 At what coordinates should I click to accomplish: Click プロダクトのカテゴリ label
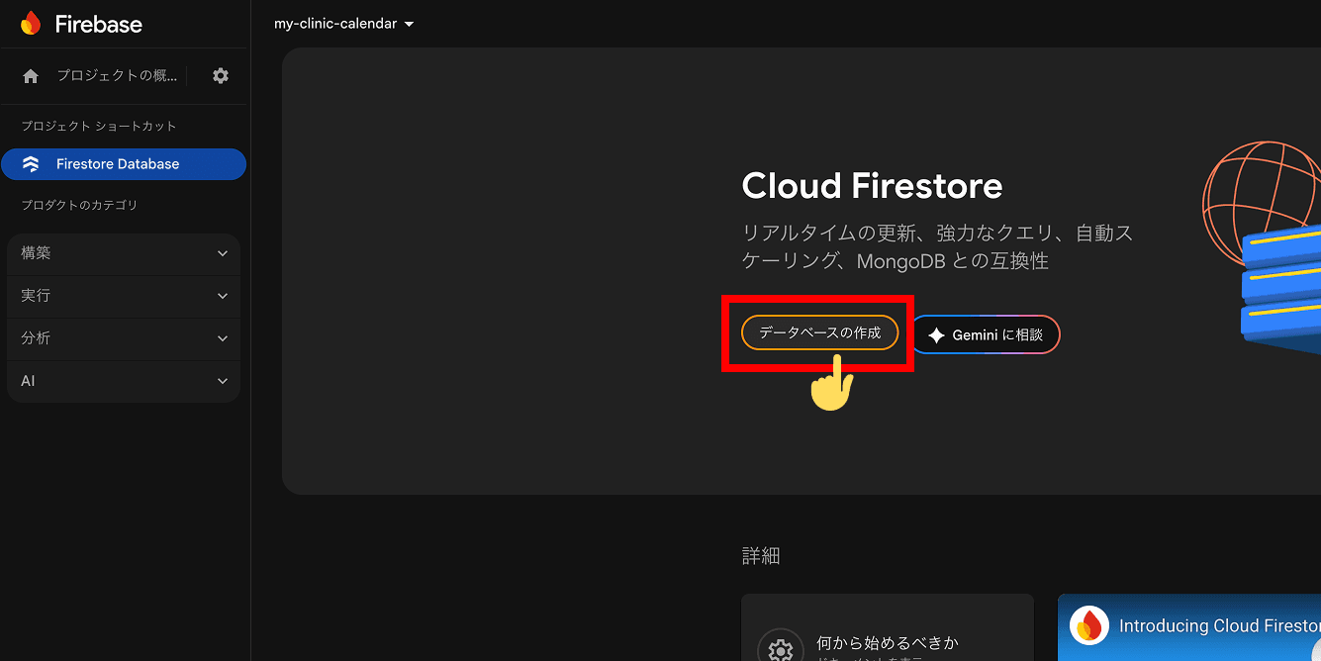[79, 206]
